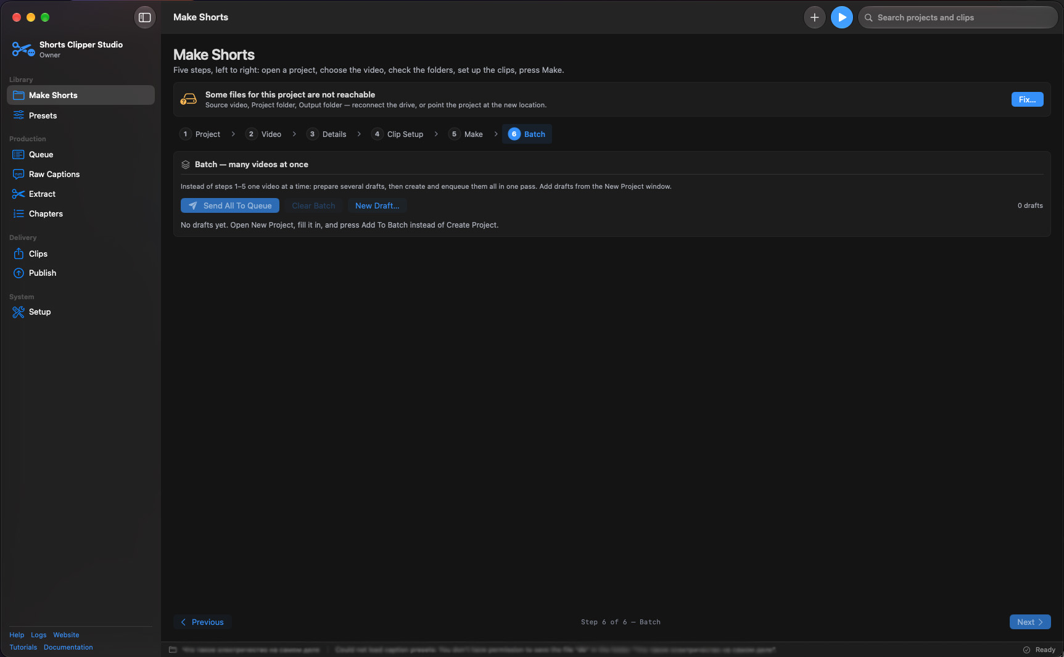Open the Raw Captions section
Image resolution: width=1064 pixels, height=657 pixels.
81,174
